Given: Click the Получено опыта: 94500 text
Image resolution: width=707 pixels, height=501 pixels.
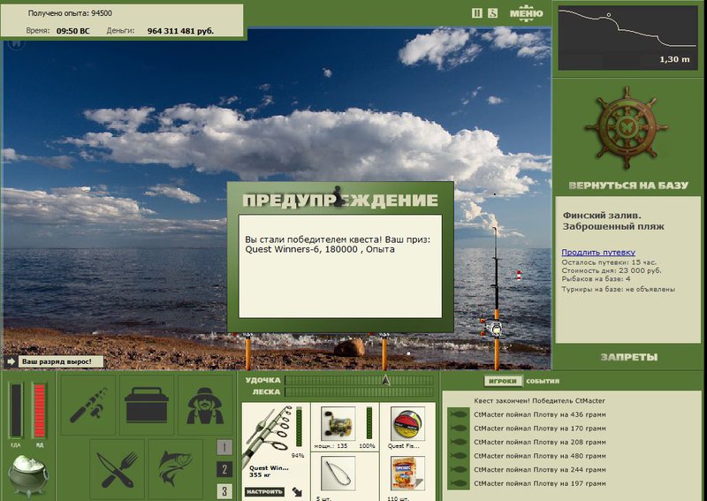Looking at the screenshot, I should tap(70, 13).
